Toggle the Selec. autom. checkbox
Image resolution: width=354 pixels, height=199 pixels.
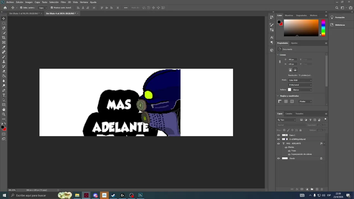pos(21,8)
